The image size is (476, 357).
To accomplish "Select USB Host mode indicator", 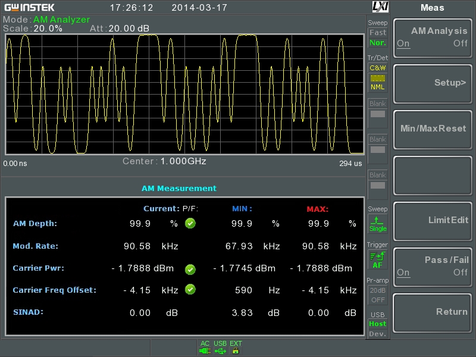I will 378,324.
